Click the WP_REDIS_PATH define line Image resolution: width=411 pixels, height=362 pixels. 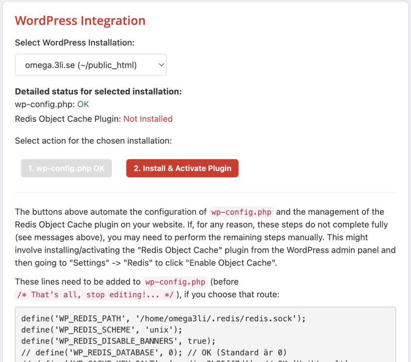[164, 319]
